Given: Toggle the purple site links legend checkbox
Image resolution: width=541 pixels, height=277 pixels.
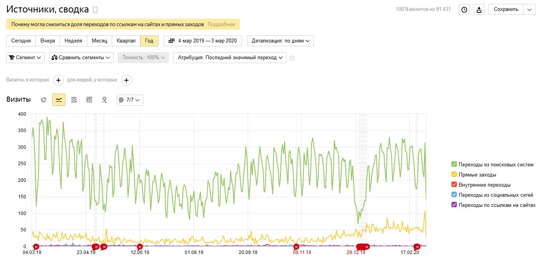Looking at the screenshot, I should [x=454, y=205].
